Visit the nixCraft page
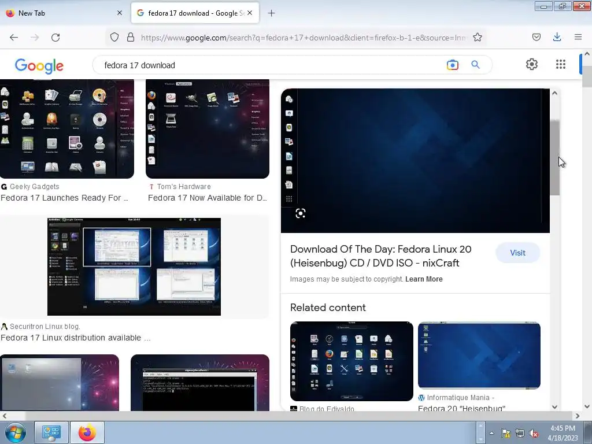Viewport: 592px width, 444px height. (x=517, y=253)
